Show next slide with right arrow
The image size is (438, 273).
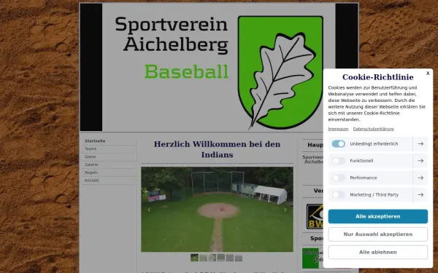pyautogui.click(x=285, y=210)
